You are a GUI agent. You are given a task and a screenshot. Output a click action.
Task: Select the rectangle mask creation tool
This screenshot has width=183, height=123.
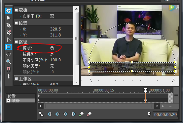pos(9,47)
